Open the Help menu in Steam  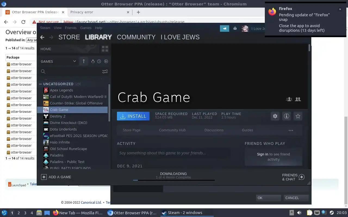click(99, 28)
